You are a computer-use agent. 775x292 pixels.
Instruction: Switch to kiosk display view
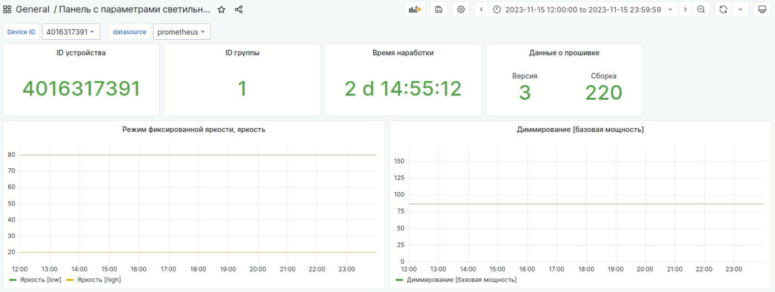coord(762,9)
